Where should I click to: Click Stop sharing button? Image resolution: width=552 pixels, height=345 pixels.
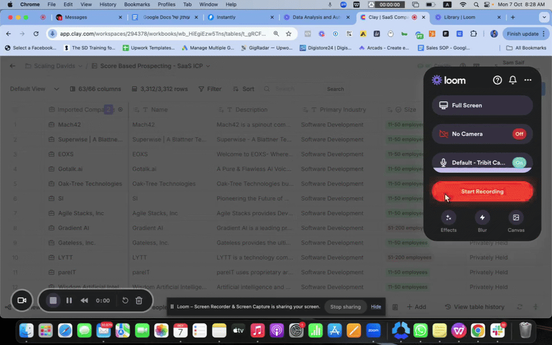[345, 307]
